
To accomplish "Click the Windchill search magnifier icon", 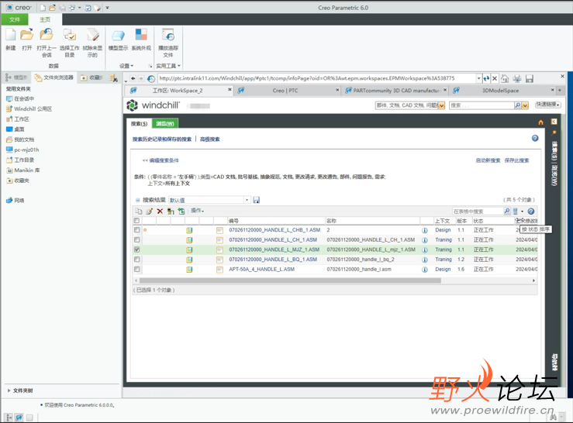I will click(x=517, y=105).
